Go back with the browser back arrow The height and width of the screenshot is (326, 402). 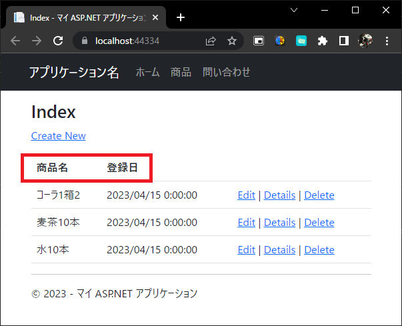pyautogui.click(x=15, y=41)
